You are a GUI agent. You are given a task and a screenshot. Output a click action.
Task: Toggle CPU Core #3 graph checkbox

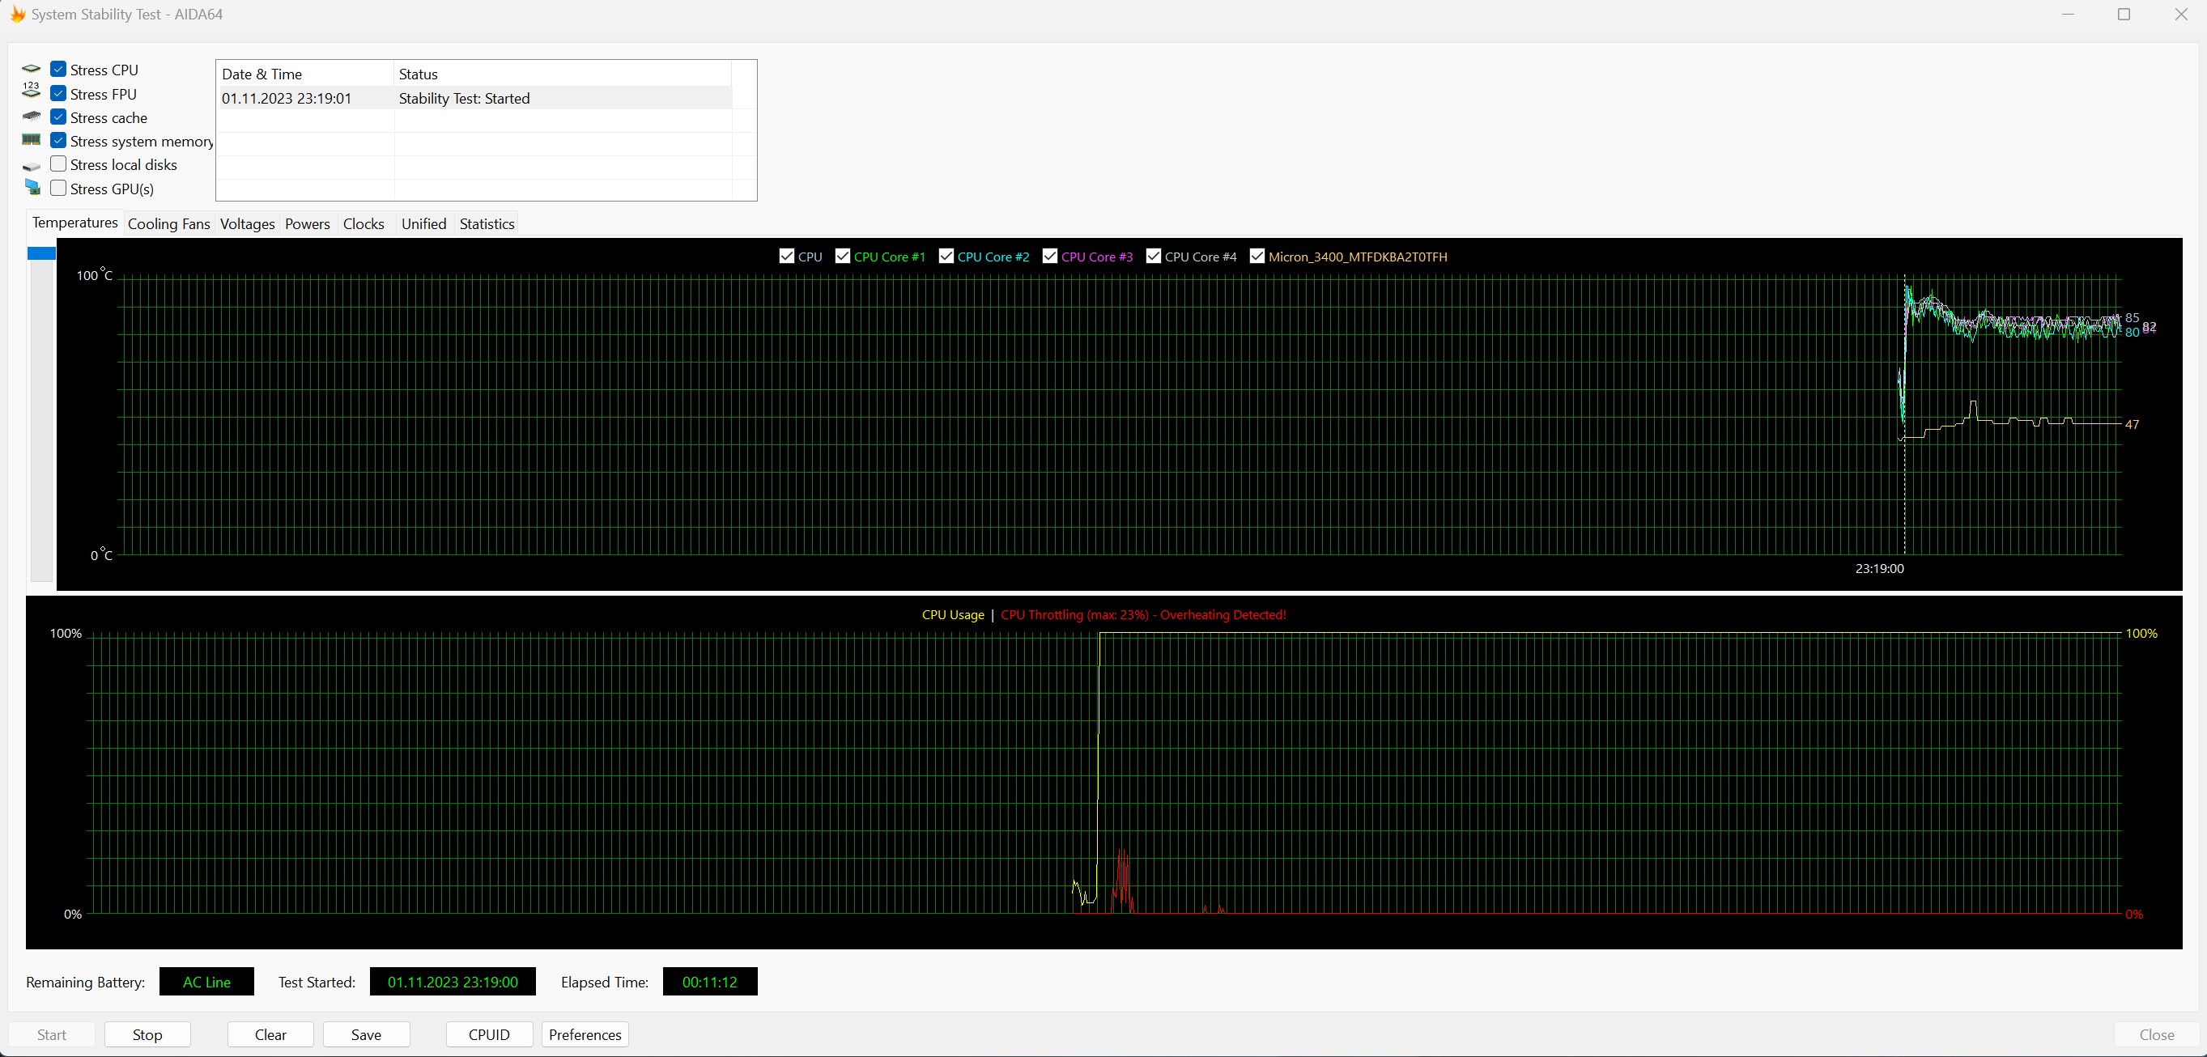click(x=1049, y=256)
